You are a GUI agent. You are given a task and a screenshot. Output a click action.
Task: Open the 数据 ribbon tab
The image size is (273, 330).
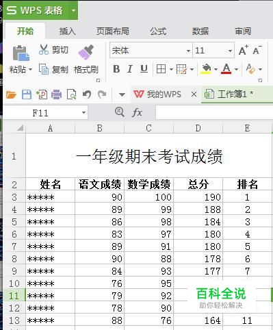coord(200,31)
